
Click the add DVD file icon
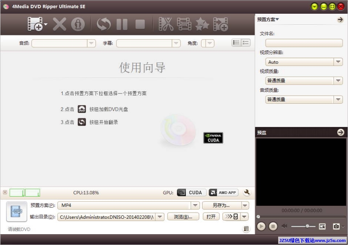click(x=35, y=24)
